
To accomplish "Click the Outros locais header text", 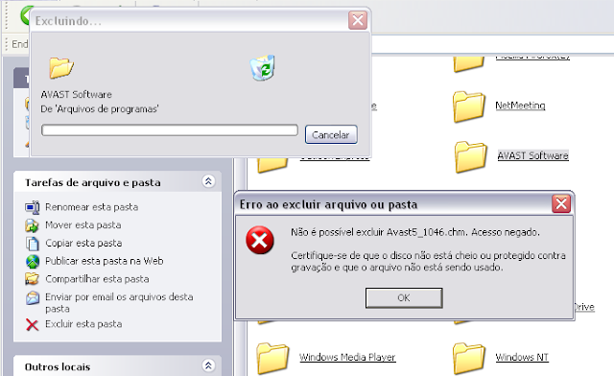I will click(58, 367).
